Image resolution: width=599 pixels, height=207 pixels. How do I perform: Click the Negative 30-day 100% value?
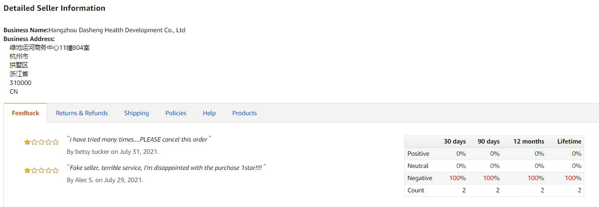click(457, 178)
